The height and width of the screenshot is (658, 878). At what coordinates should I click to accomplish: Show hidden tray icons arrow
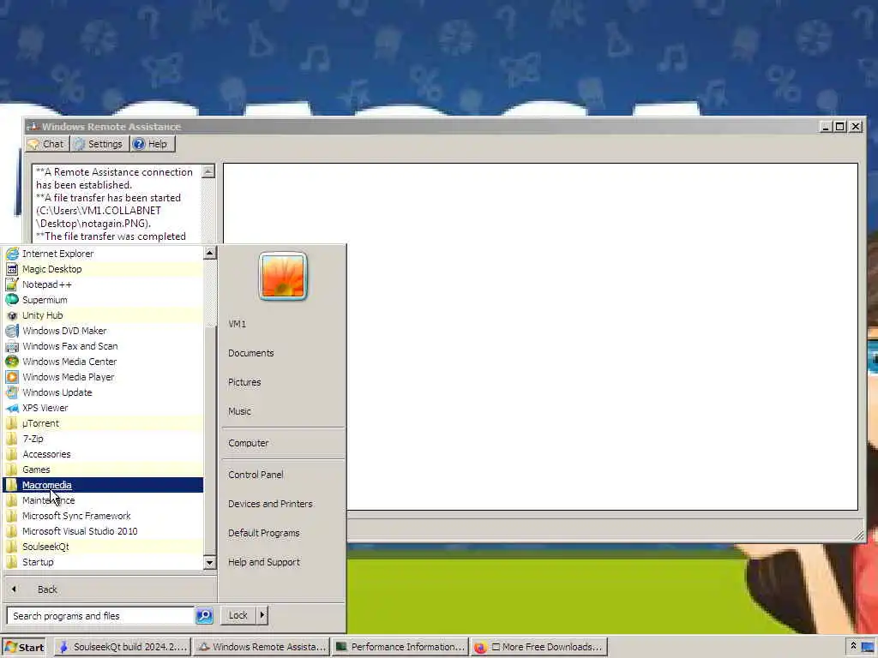click(853, 646)
